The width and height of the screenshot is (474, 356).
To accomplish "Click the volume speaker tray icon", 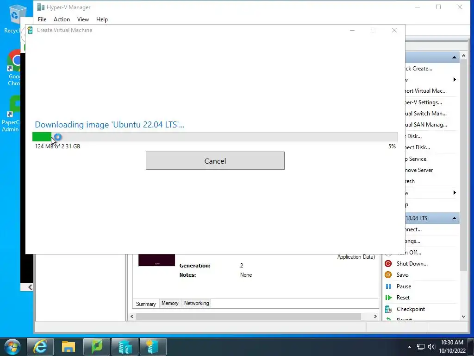I will [x=431, y=347].
